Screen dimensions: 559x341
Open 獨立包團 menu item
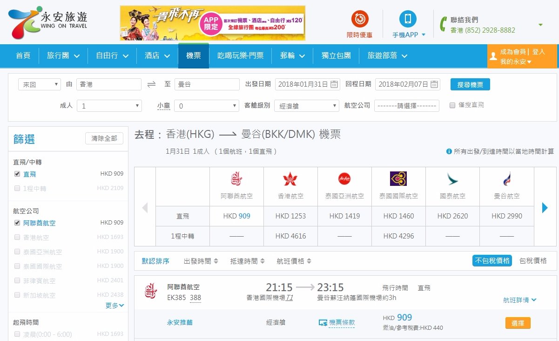click(x=336, y=56)
